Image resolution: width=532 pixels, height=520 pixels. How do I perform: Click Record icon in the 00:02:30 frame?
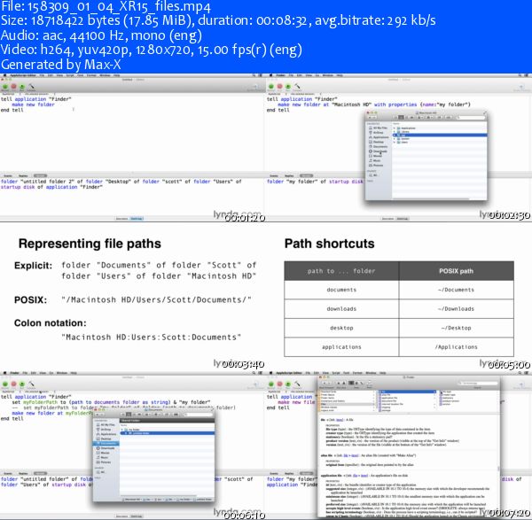271,87
